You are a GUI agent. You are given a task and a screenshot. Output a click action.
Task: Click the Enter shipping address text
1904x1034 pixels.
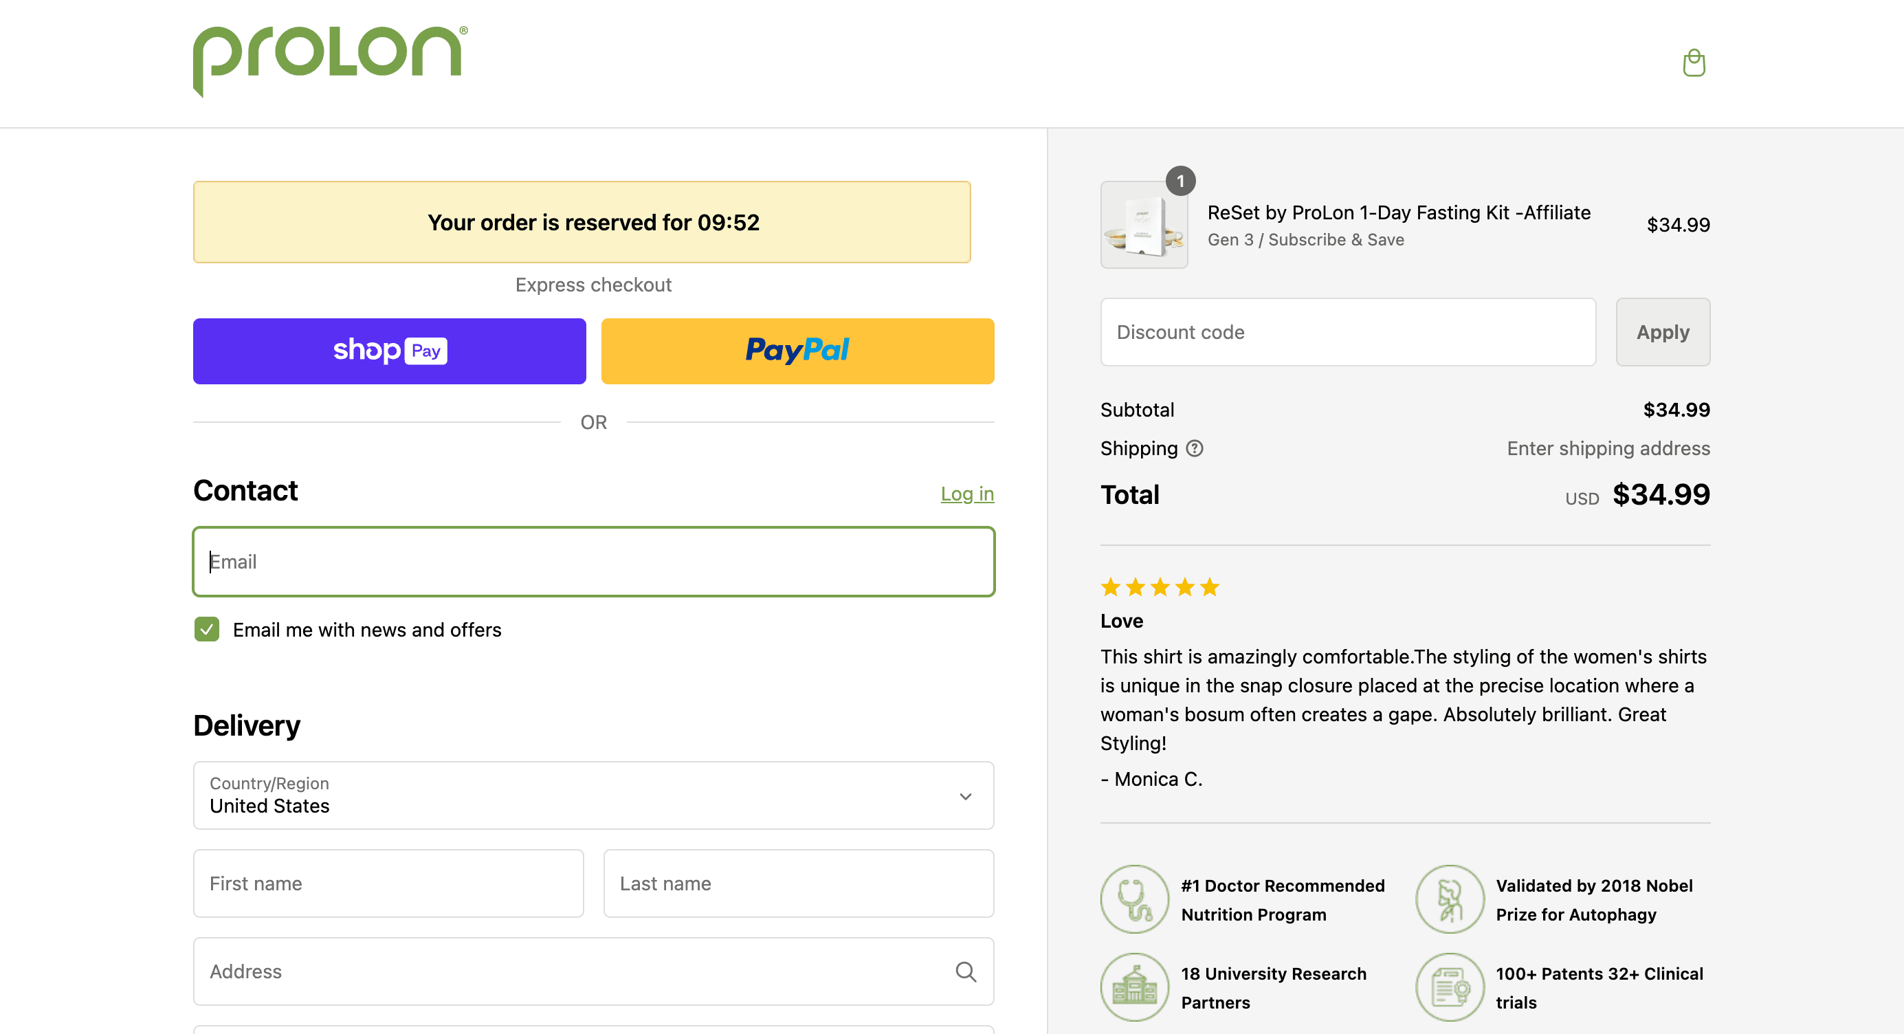point(1608,449)
